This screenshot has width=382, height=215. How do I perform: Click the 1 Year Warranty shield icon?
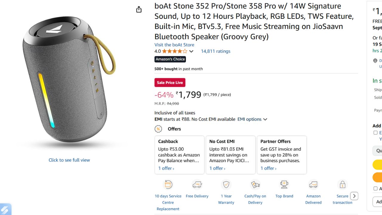[x=226, y=185]
